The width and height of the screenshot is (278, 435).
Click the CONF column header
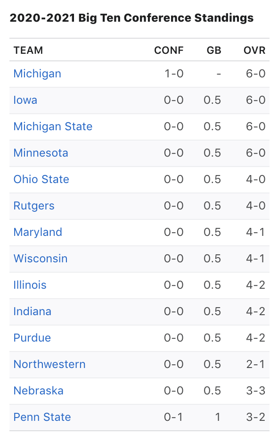[x=169, y=50]
